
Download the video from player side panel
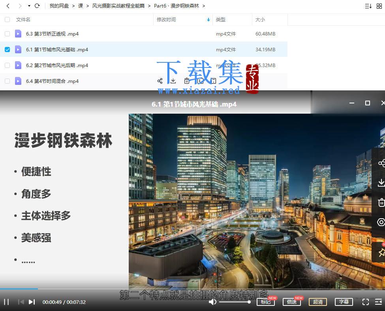[381, 183]
